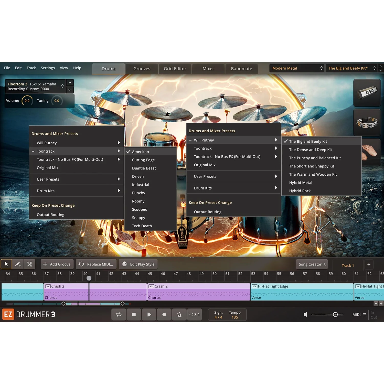Zoom out the timeline with minus icon
Viewport: 384px width, 384px height.
(376, 304)
